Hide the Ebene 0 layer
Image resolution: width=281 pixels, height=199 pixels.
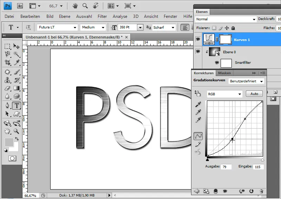[198, 52]
